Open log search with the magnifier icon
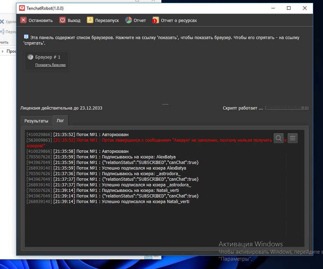The image size is (323, 269). [x=279, y=138]
